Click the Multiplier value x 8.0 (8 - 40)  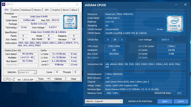28,58
